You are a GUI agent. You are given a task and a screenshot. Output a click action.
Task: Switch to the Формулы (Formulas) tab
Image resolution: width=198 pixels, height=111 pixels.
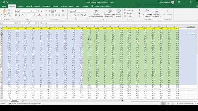point(46,6)
